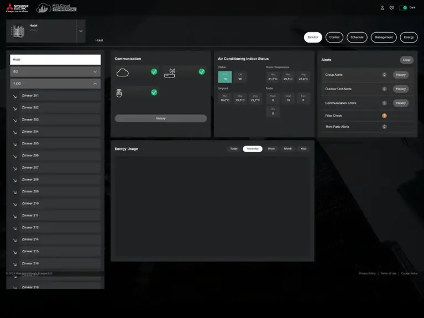Select Zimmer 214 in the room list
The image size is (424, 318).
(60, 239)
